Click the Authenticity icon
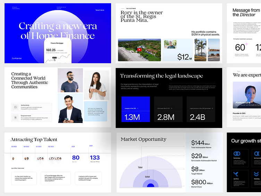Image resolution: width=261 pixels, height=196 pixels. (x=16, y=107)
